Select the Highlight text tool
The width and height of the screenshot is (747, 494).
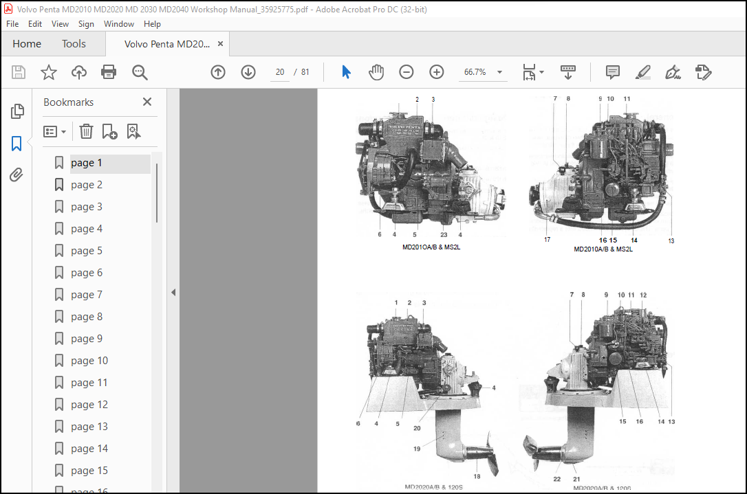coord(643,72)
